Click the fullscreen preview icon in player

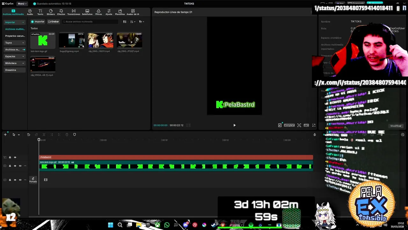314,125
